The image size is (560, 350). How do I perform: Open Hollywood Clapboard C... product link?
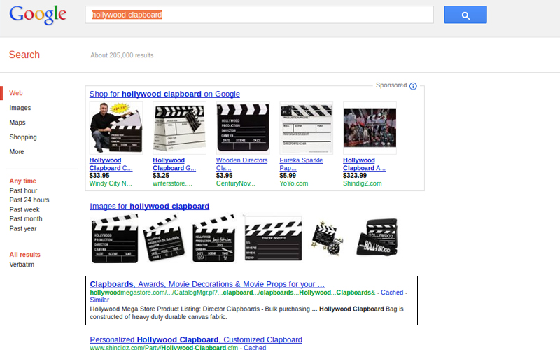click(111, 164)
